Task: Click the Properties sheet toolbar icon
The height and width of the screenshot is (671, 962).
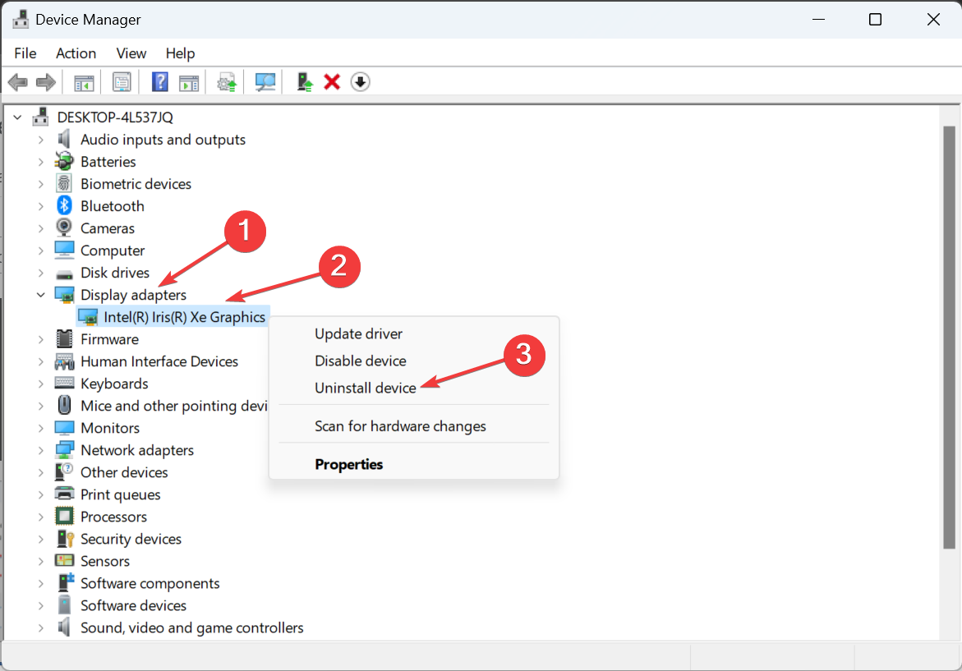Action: click(x=122, y=82)
